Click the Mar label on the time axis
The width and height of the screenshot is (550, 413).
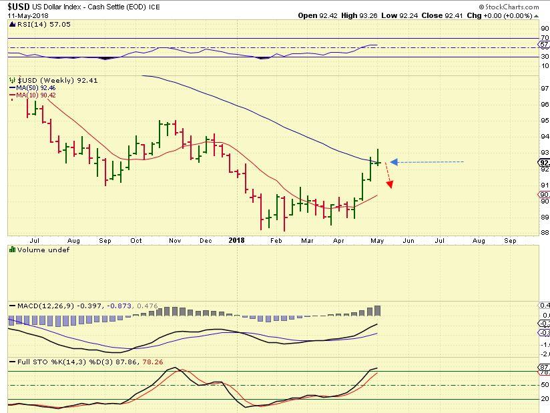307,240
